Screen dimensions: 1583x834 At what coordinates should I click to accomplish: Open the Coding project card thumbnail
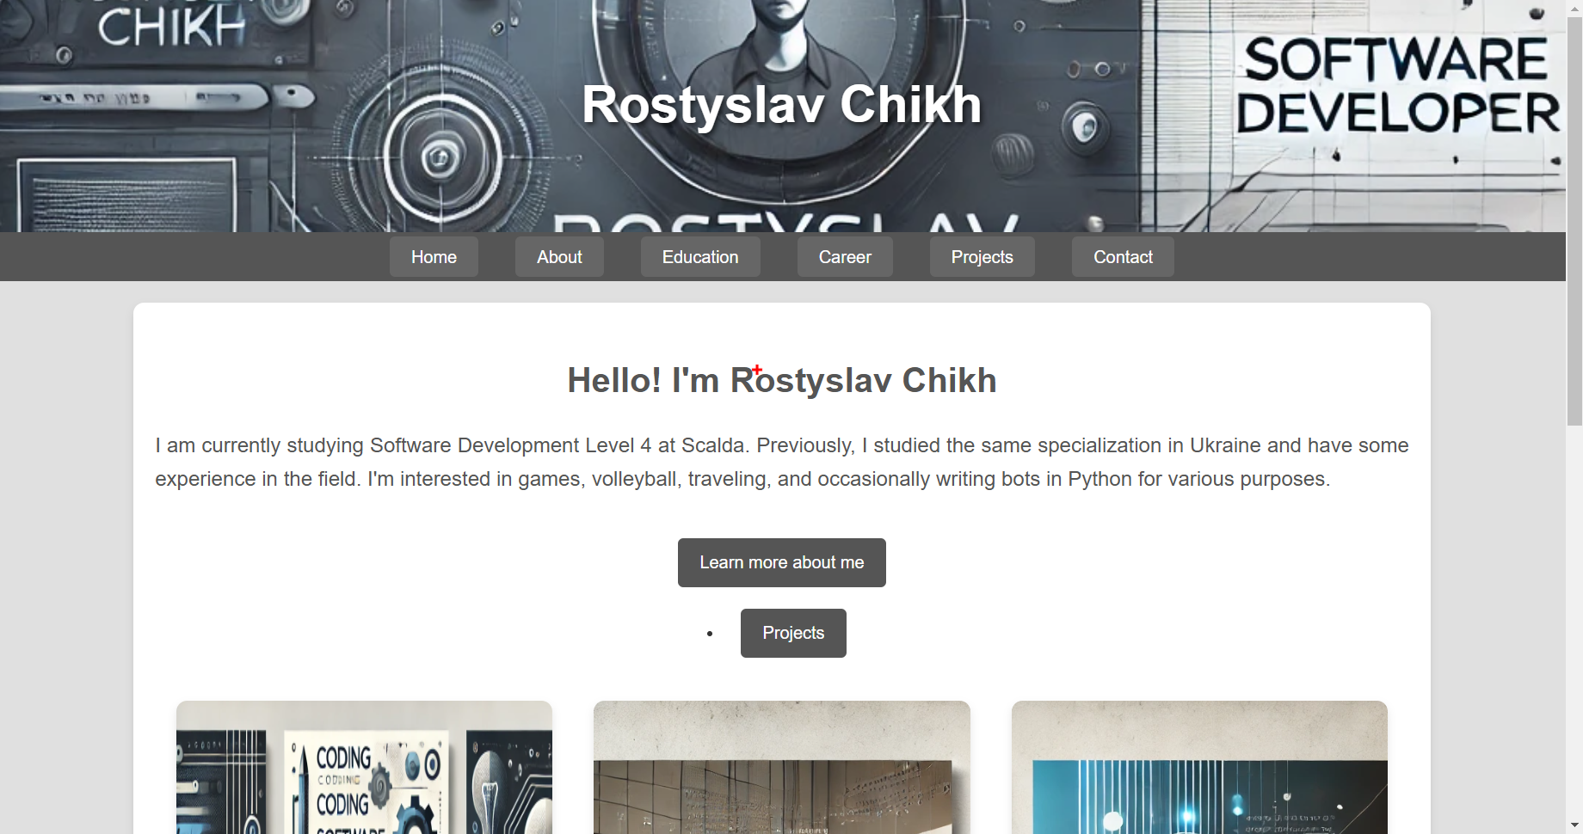pyautogui.click(x=364, y=767)
